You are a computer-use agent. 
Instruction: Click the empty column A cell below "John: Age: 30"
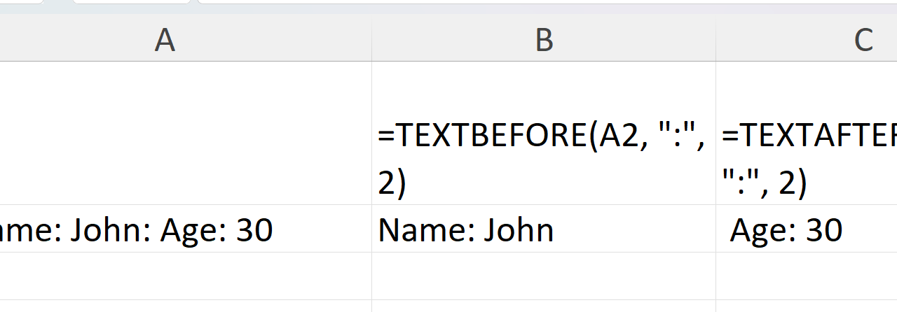point(186,276)
